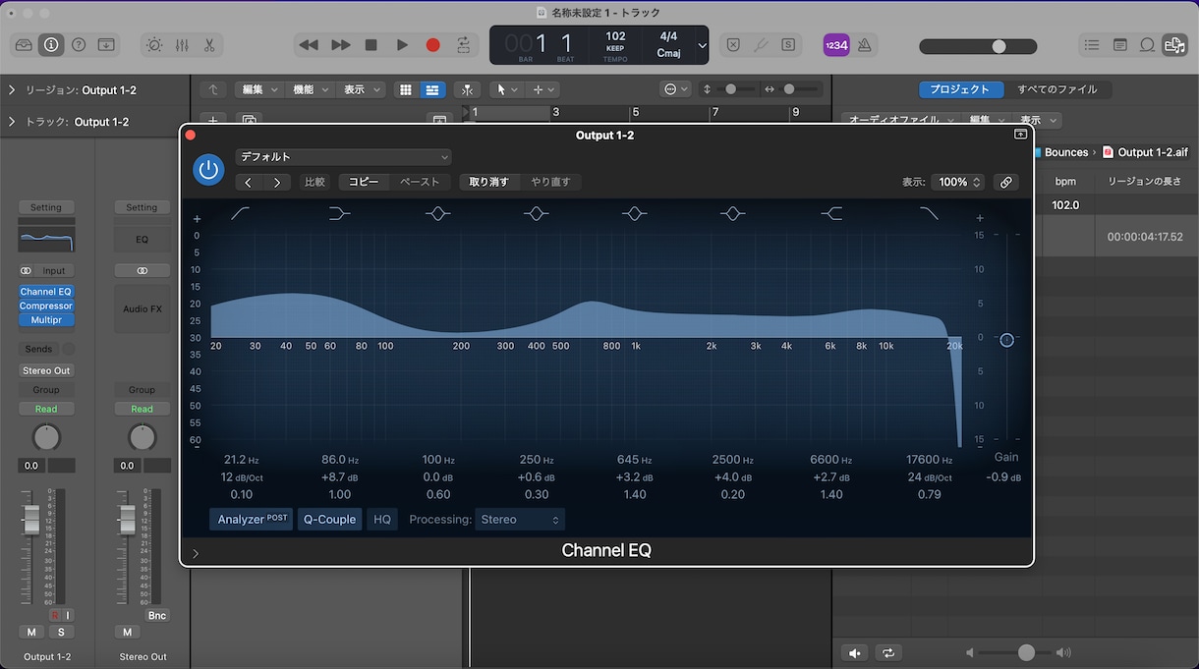This screenshot has height=669, width=1199.
Task: Open Quick Help question icon
Action: click(79, 45)
